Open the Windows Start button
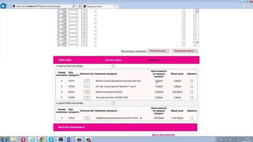This screenshot has width=253, height=142. click(4, 139)
